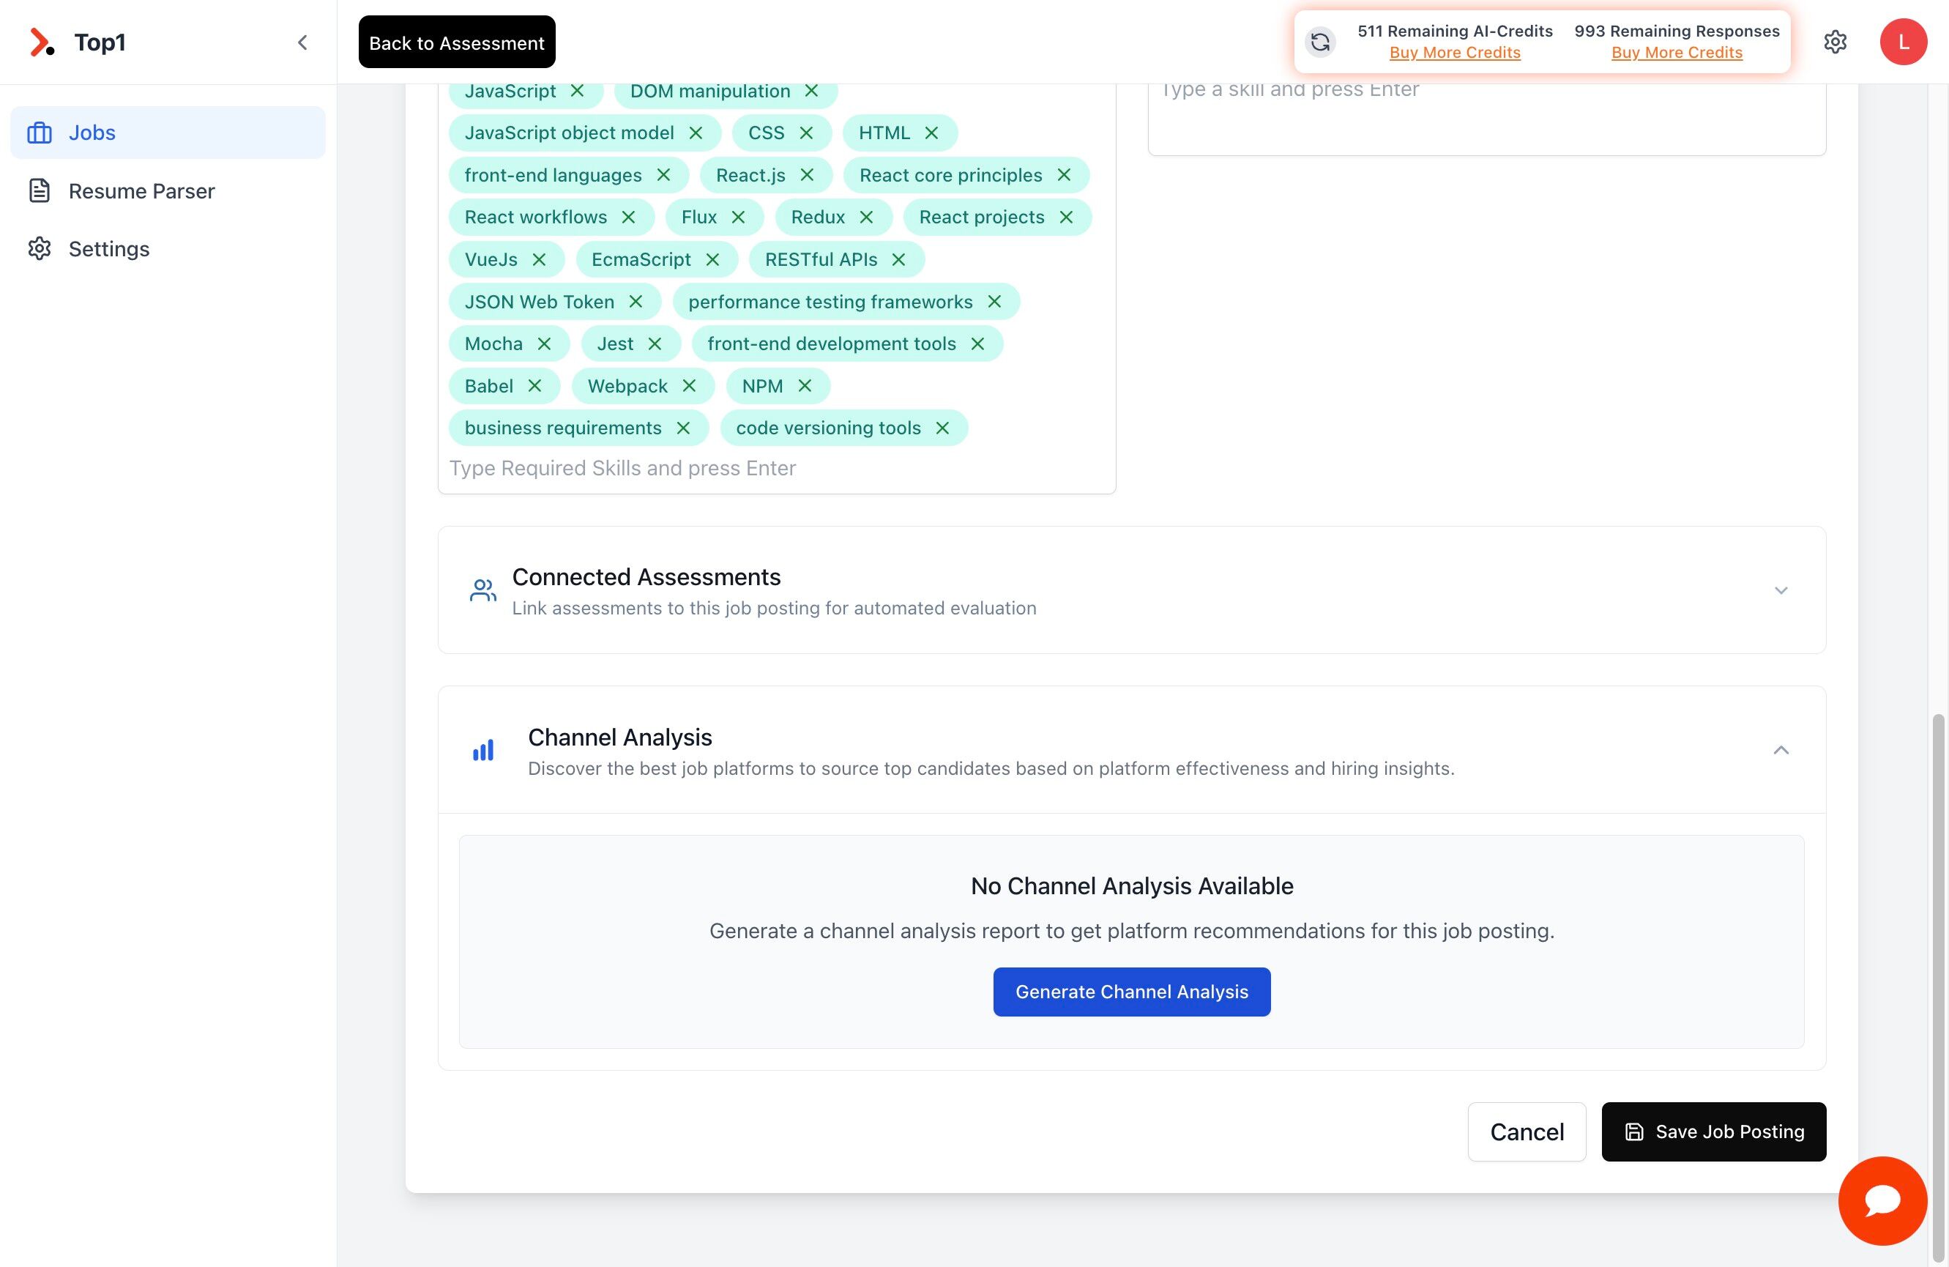Refresh the remaining credits counter
This screenshot has height=1267, width=1949.
[x=1320, y=42]
